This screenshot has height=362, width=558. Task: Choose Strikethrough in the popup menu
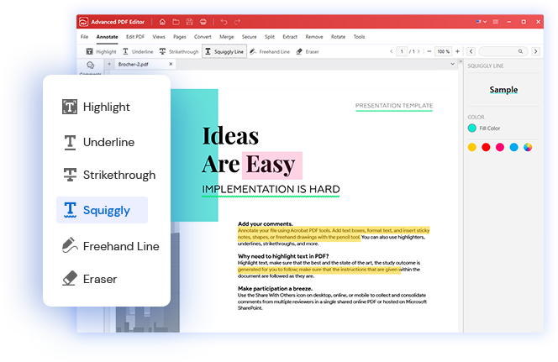(x=109, y=175)
